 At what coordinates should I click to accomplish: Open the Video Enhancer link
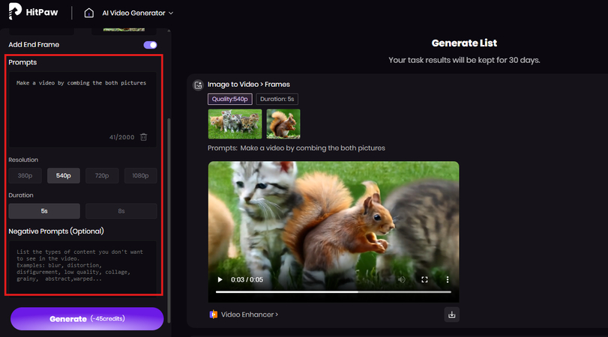click(250, 315)
